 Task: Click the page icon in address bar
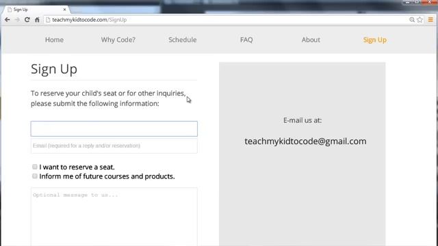pos(48,20)
